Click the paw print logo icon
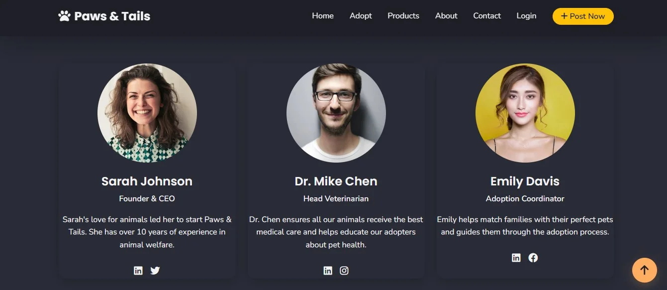Screen dimensions: 667x290 (65, 16)
